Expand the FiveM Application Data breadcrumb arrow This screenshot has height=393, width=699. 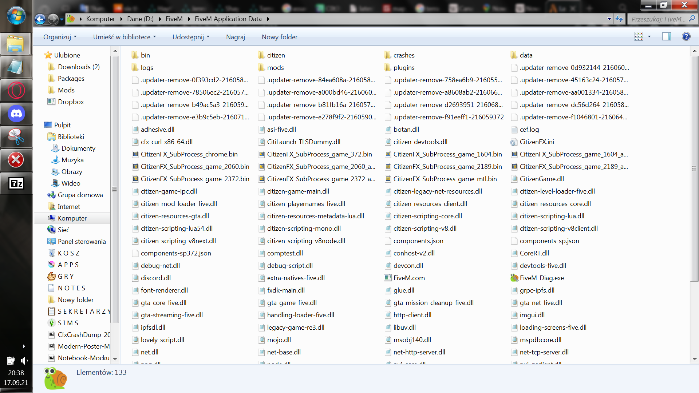point(268,19)
